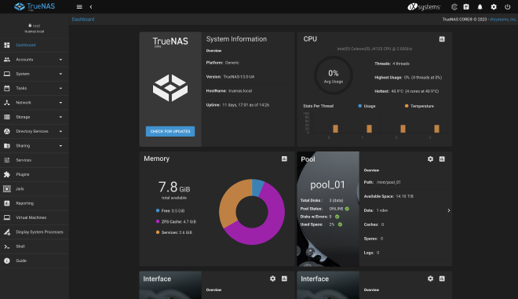This screenshot has width=518, height=299.
Task: Open Shell page from sidebar
Action: coord(35,246)
